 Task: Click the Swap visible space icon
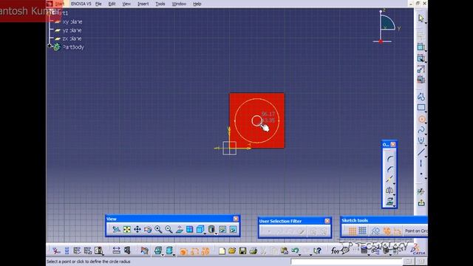[x=233, y=230]
